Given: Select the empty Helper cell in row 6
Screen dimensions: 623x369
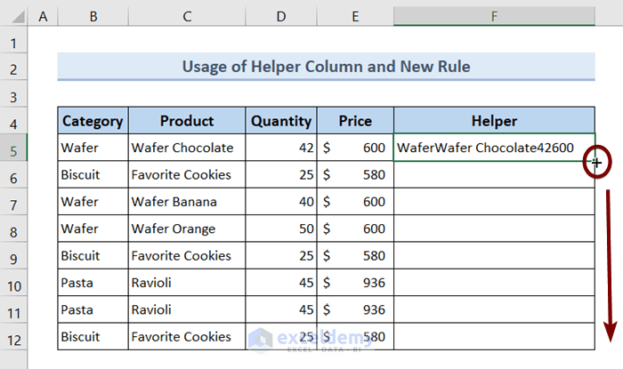Looking at the screenshot, I should tap(494, 174).
